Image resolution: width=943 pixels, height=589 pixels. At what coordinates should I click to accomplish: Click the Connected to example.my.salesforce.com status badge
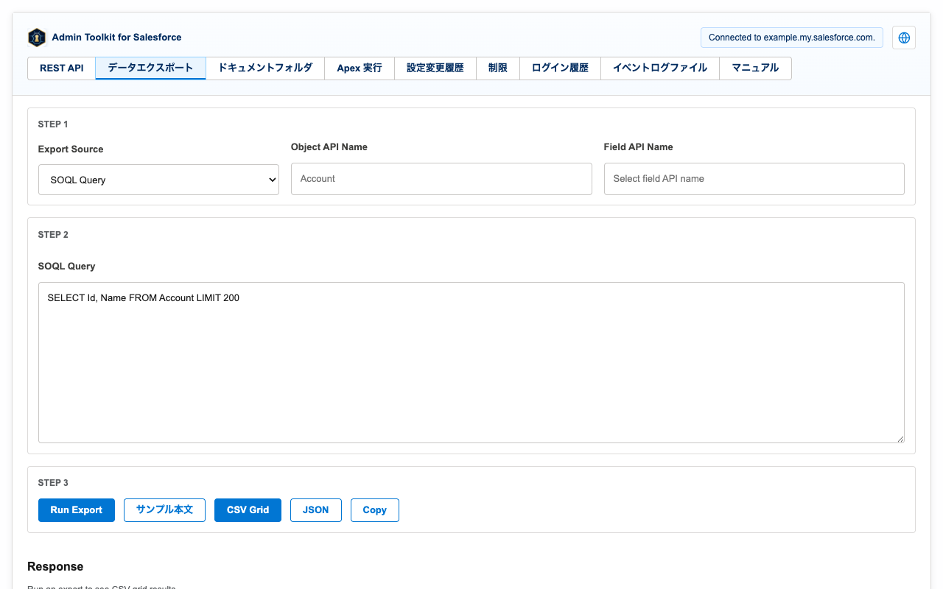(x=792, y=38)
